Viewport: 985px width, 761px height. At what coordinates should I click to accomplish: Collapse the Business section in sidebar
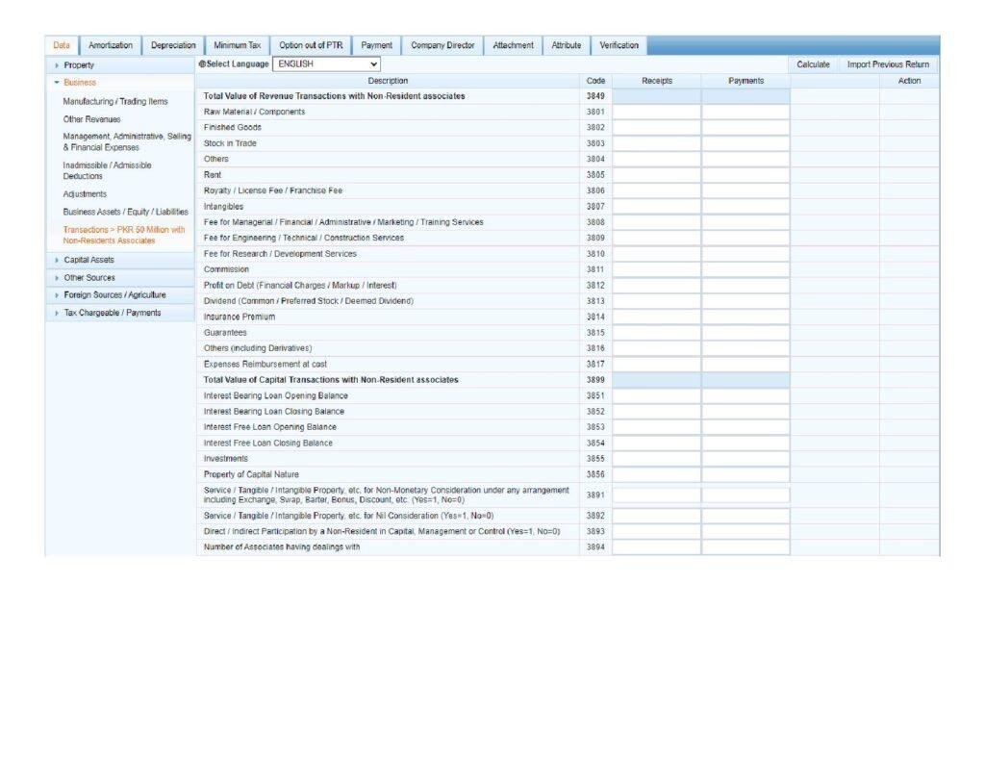click(x=79, y=83)
